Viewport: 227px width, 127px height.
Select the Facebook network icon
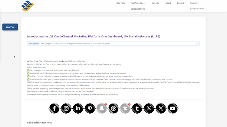54,108
